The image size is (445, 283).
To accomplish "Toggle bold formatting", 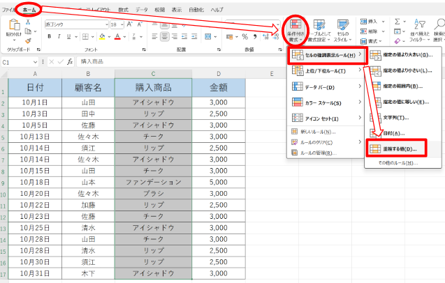I will click(x=48, y=36).
